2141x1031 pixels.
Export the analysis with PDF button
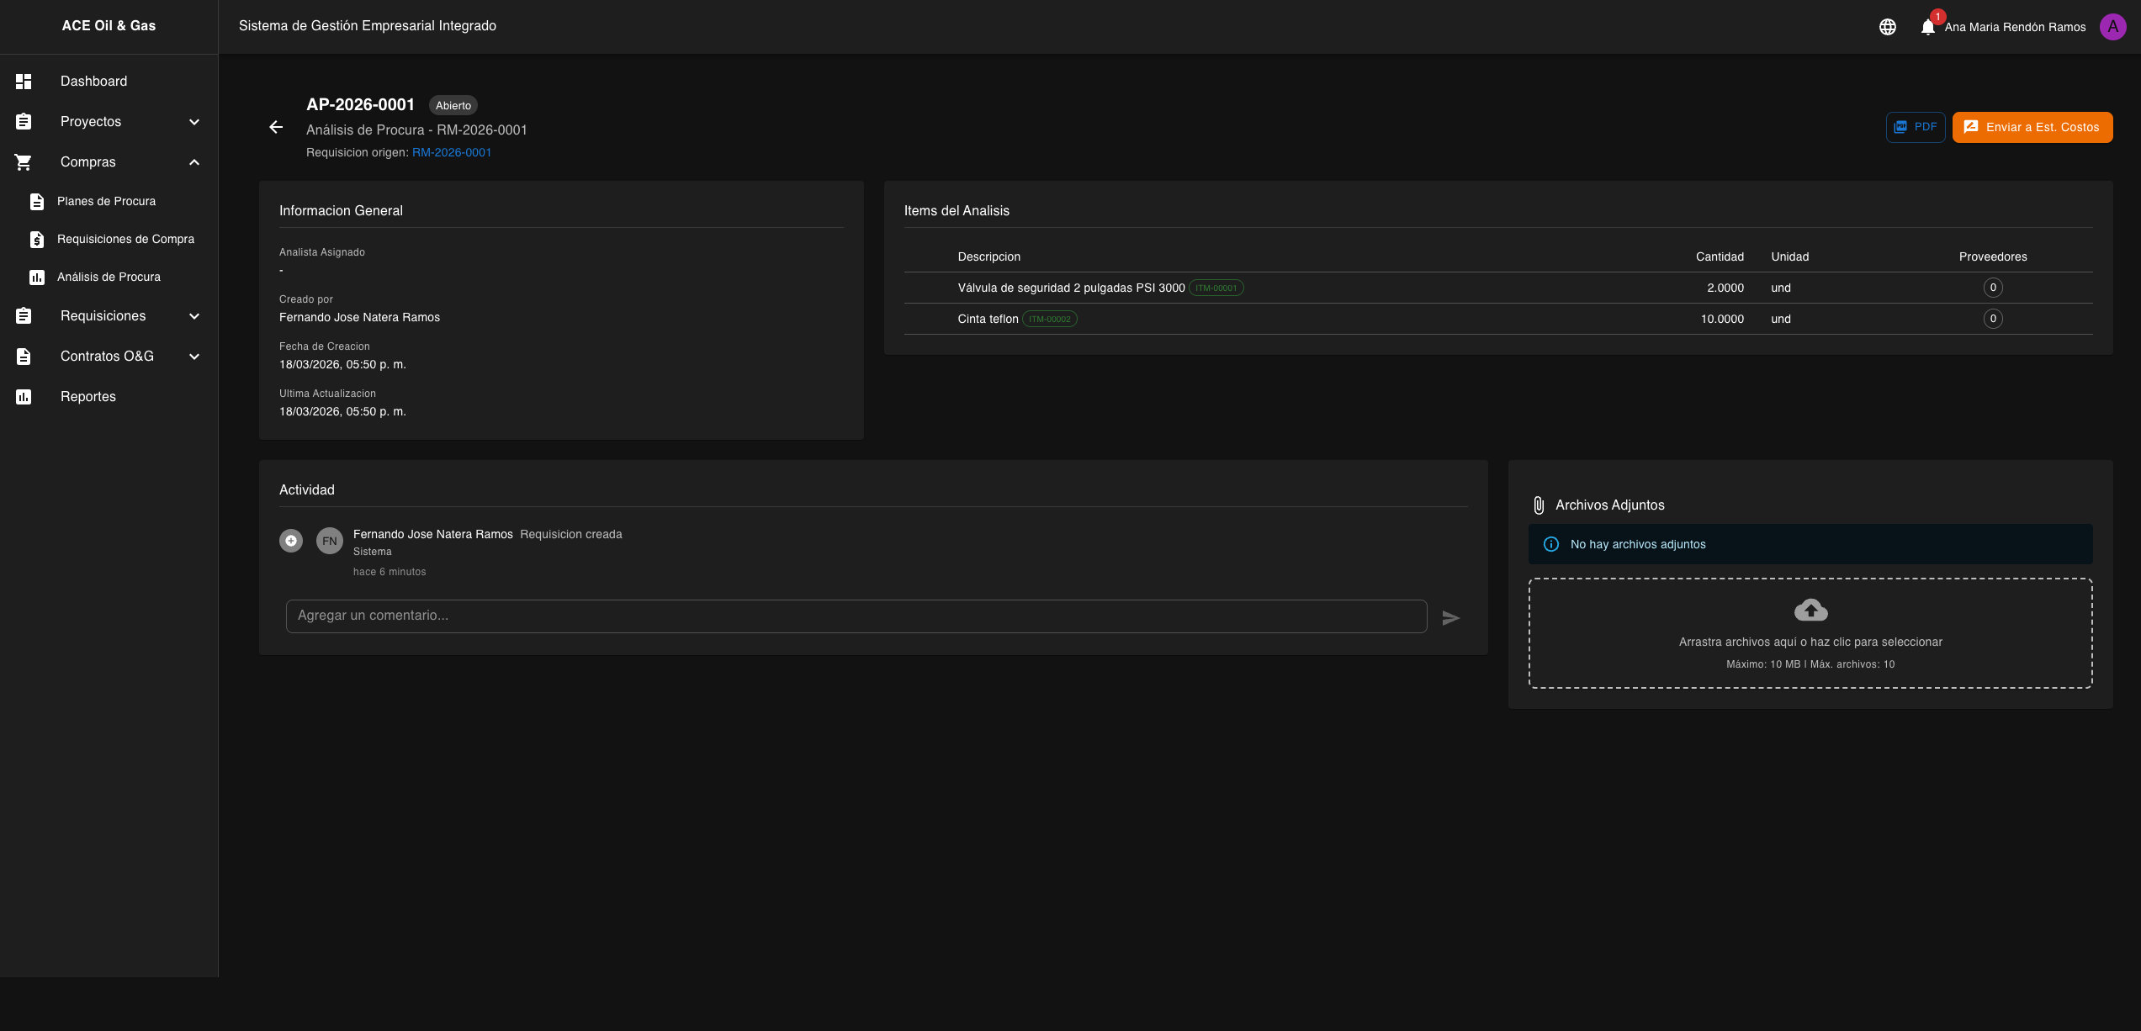[x=1915, y=128]
